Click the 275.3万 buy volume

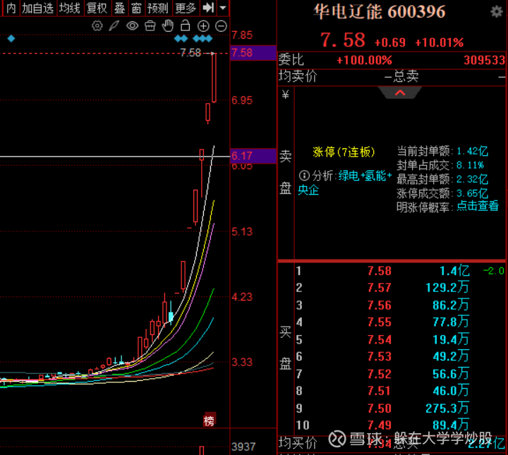(447, 408)
